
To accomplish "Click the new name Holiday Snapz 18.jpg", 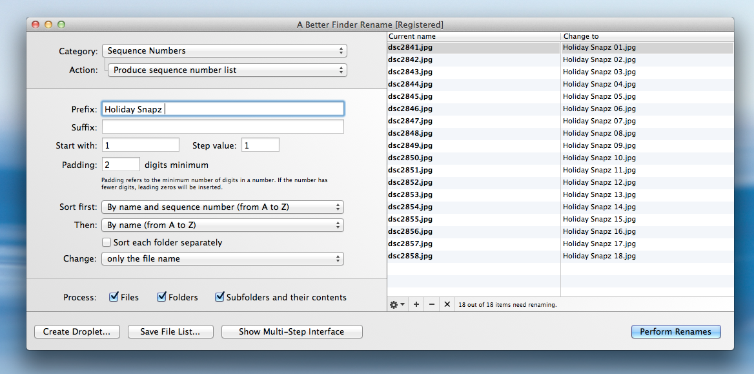I will [599, 256].
